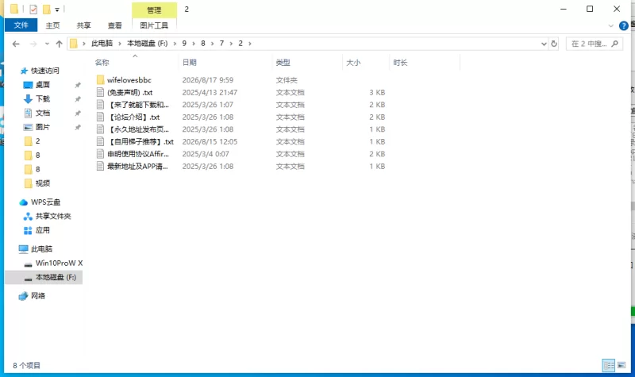Image resolution: width=635 pixels, height=377 pixels.
Task: Refresh the current folder view
Action: (554, 44)
